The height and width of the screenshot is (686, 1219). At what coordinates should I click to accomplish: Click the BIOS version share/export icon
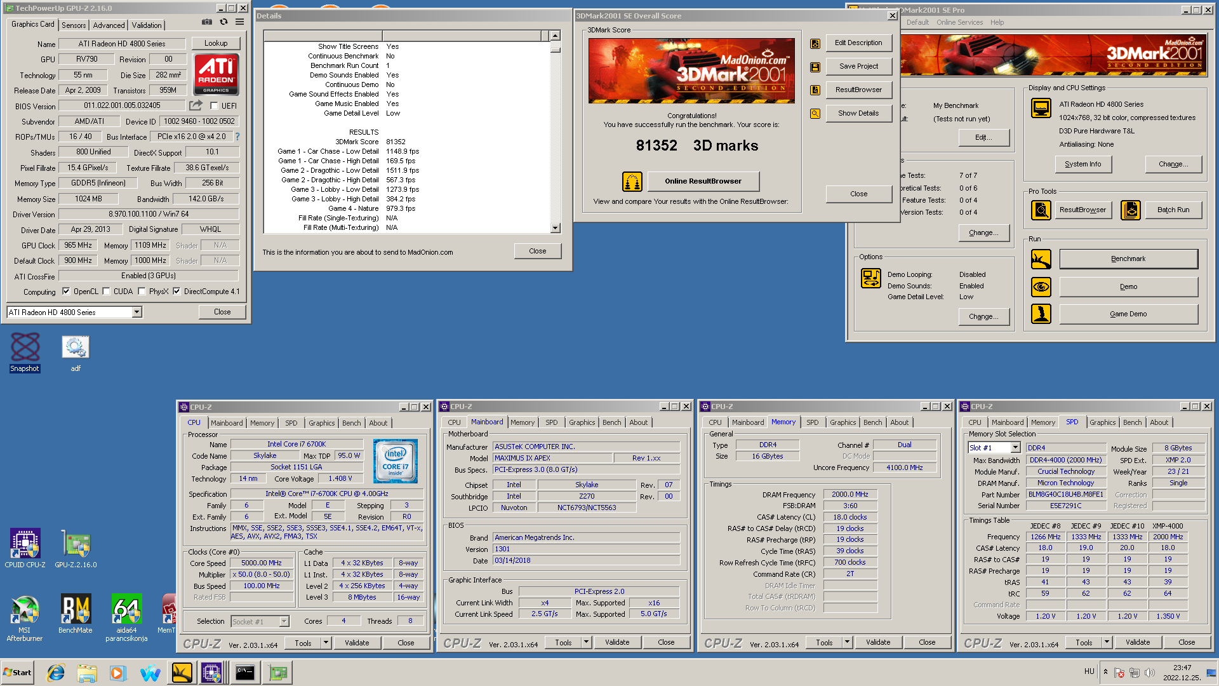pyautogui.click(x=196, y=105)
